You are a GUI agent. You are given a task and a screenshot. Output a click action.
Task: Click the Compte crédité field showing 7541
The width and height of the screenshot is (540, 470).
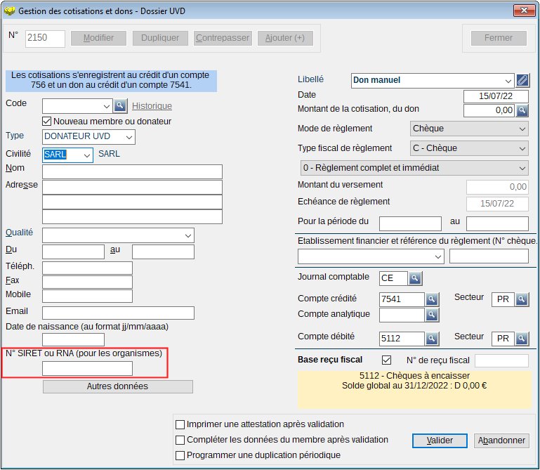[x=402, y=299]
